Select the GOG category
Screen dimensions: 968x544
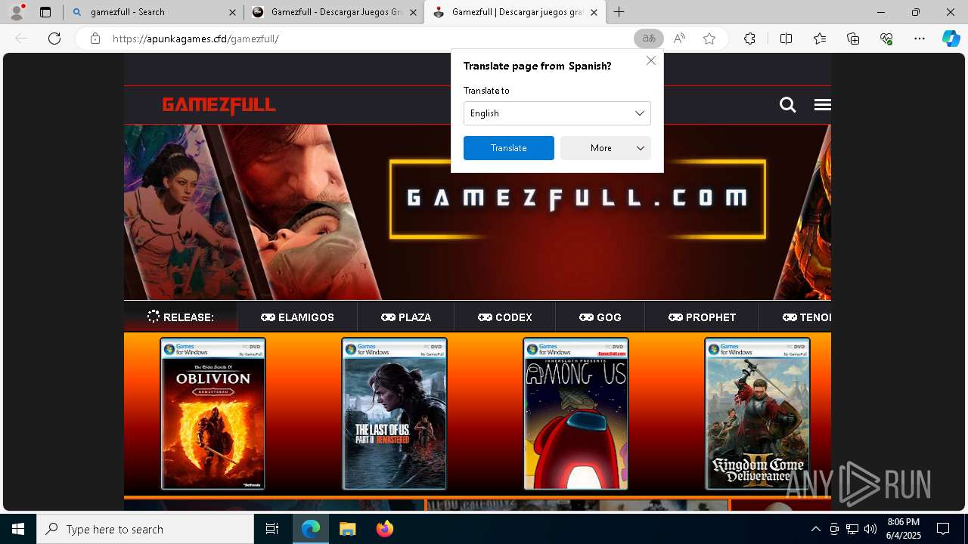point(600,317)
